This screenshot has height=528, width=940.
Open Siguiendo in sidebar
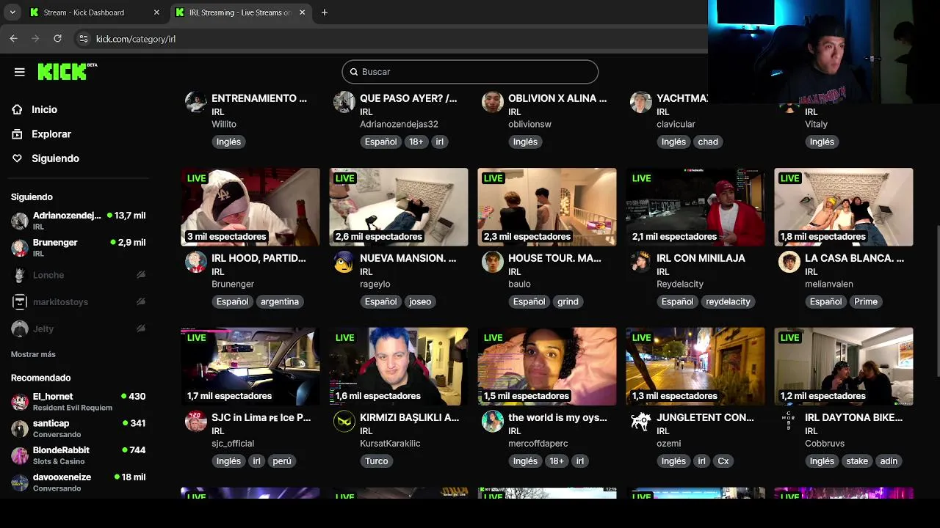pyautogui.click(x=55, y=158)
